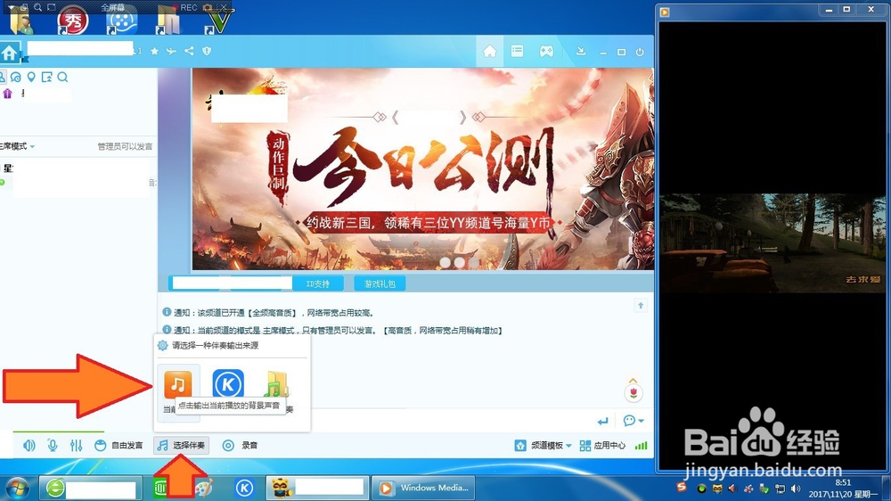
Task: Click the YY home icon at top left
Action: 9,53
